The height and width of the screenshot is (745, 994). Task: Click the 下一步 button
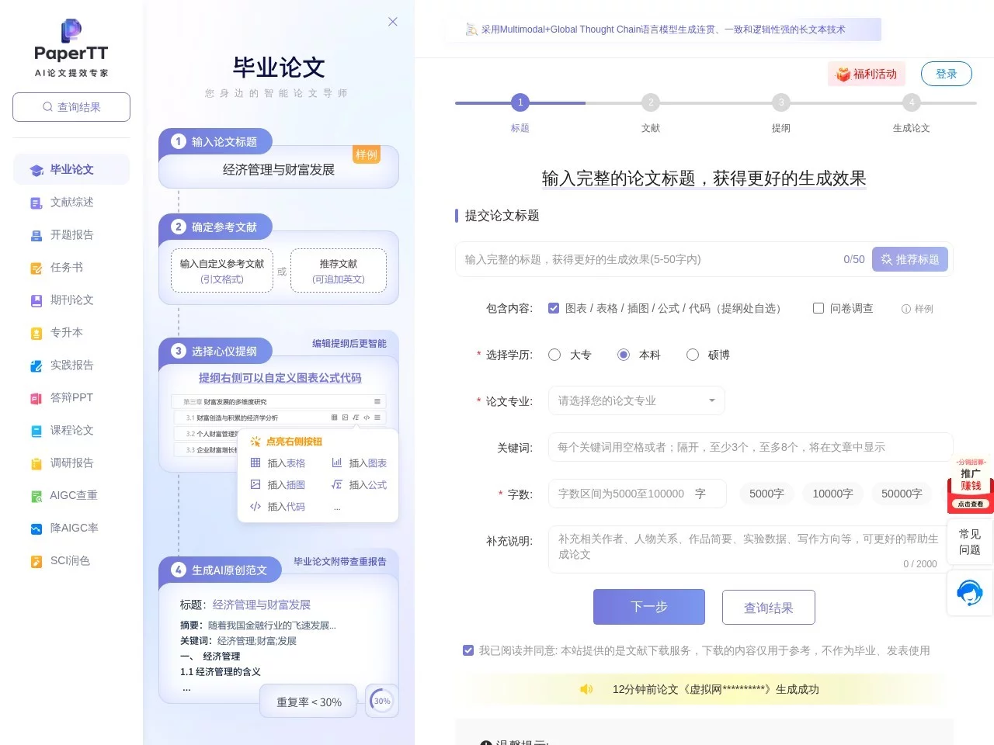tap(648, 607)
